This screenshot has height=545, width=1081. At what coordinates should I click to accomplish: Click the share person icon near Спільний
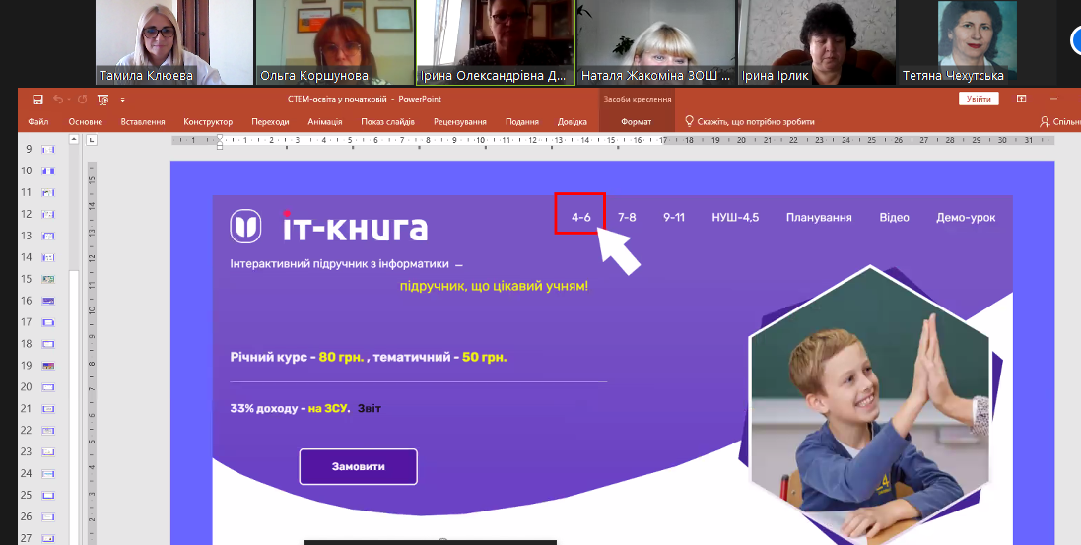[1045, 121]
